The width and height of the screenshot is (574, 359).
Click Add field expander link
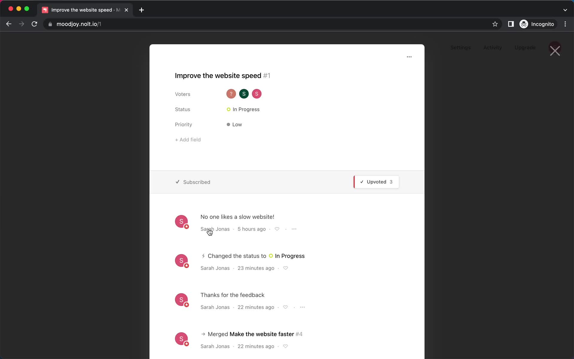point(188,139)
